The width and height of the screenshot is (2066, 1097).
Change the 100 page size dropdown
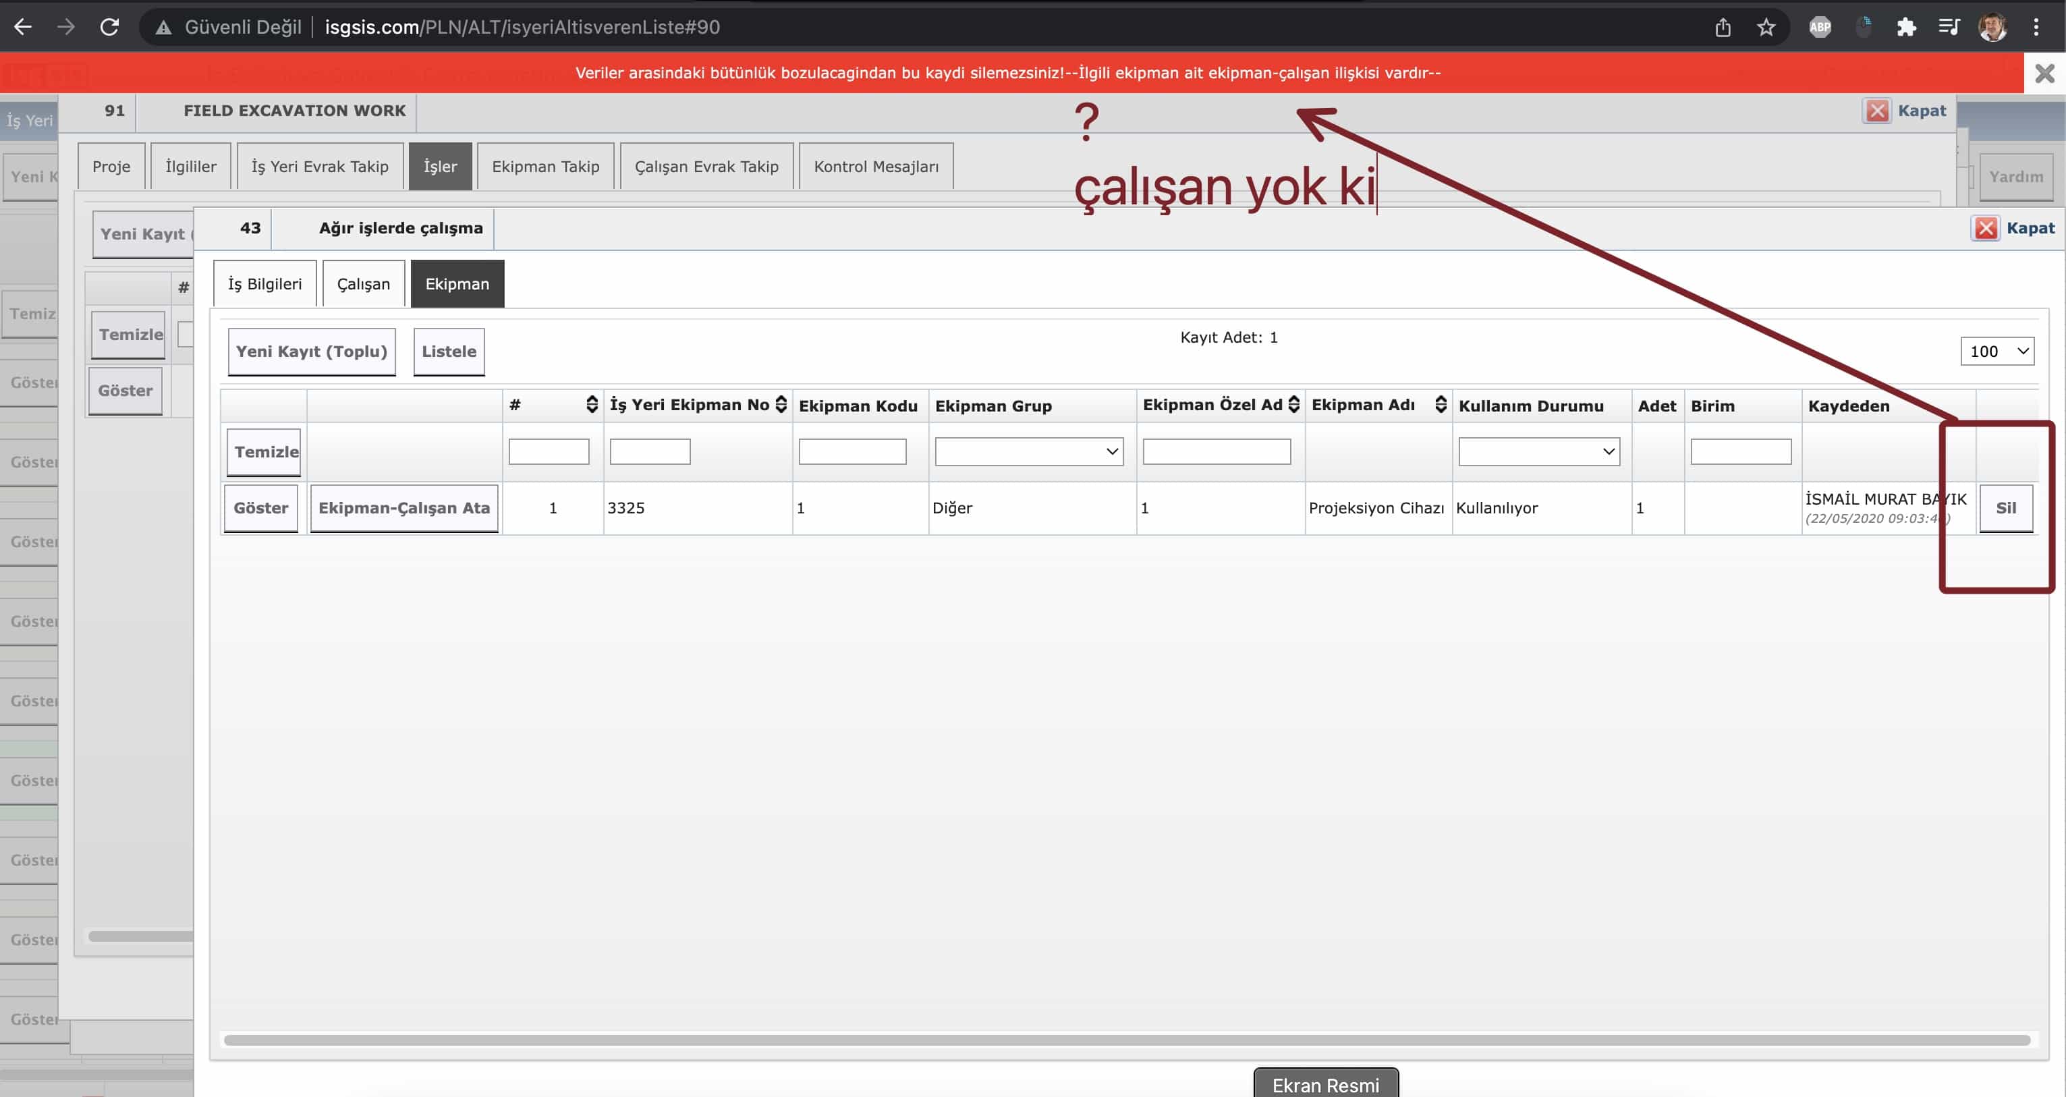(x=1997, y=351)
